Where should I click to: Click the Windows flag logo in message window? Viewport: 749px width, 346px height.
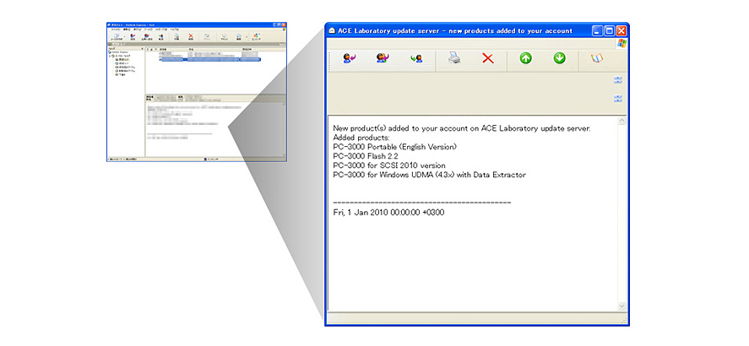click(621, 44)
